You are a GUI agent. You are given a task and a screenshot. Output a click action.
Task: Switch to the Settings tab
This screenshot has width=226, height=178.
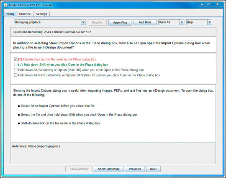42,14
